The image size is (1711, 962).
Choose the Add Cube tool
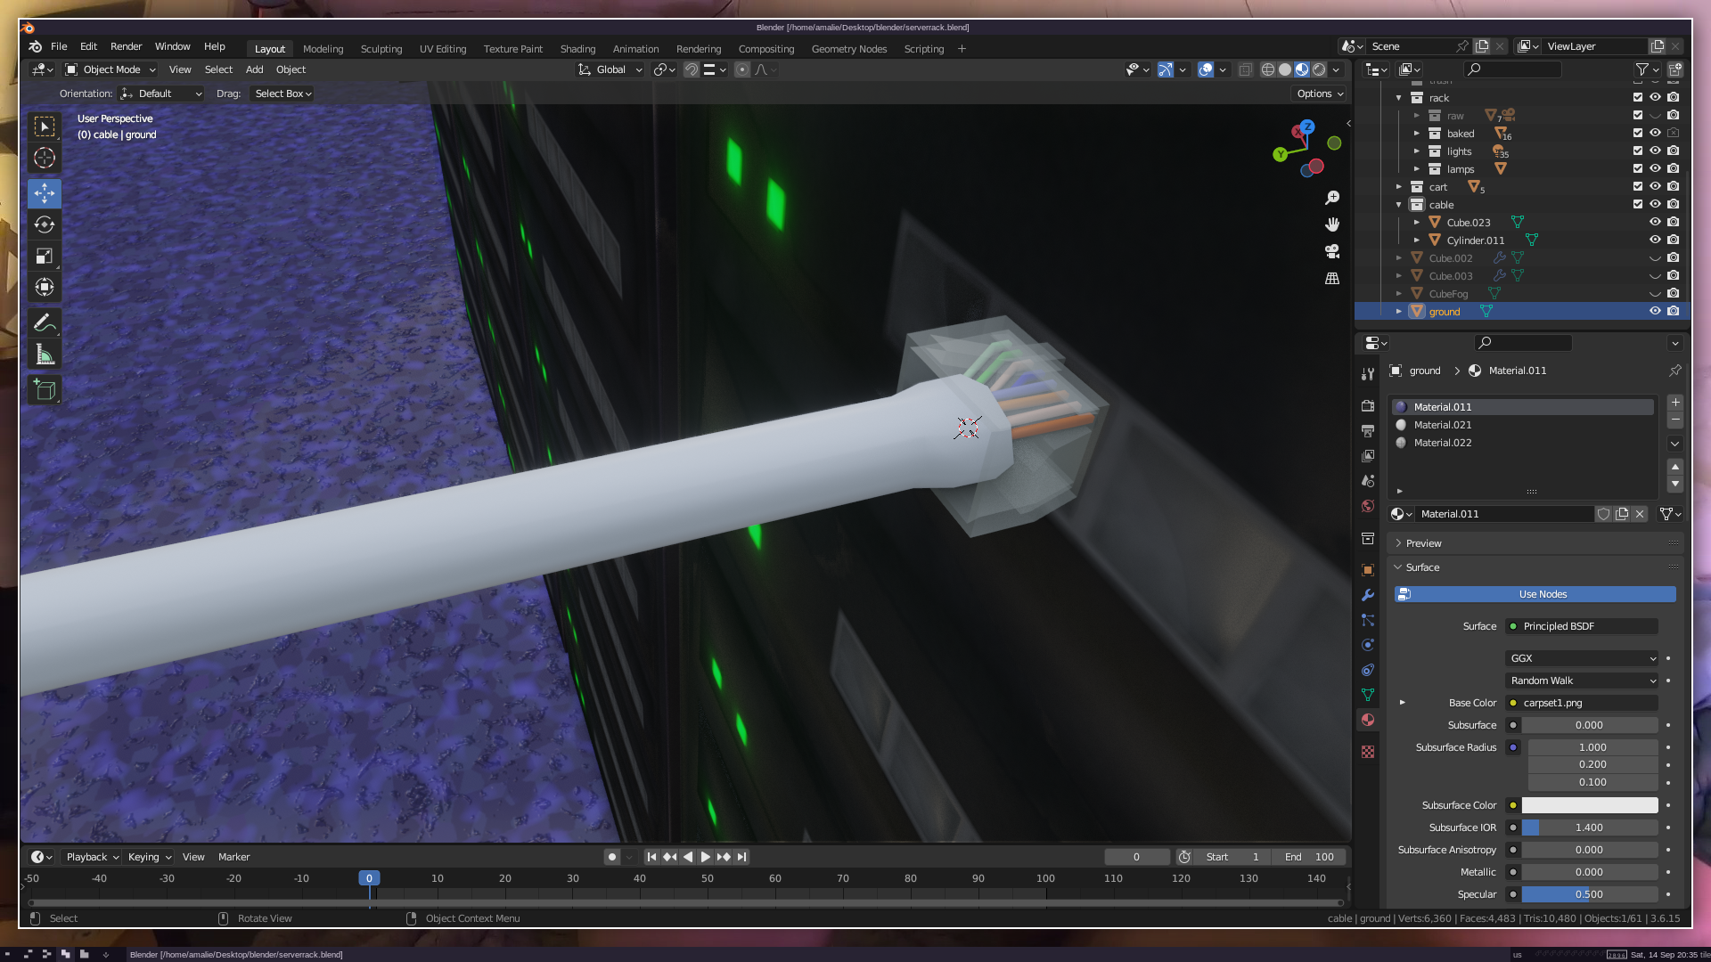point(45,390)
